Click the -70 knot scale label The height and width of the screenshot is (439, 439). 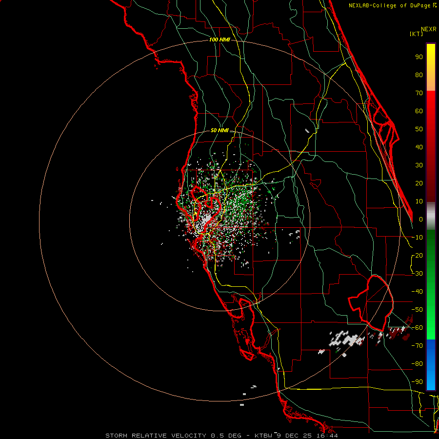pos(417,346)
